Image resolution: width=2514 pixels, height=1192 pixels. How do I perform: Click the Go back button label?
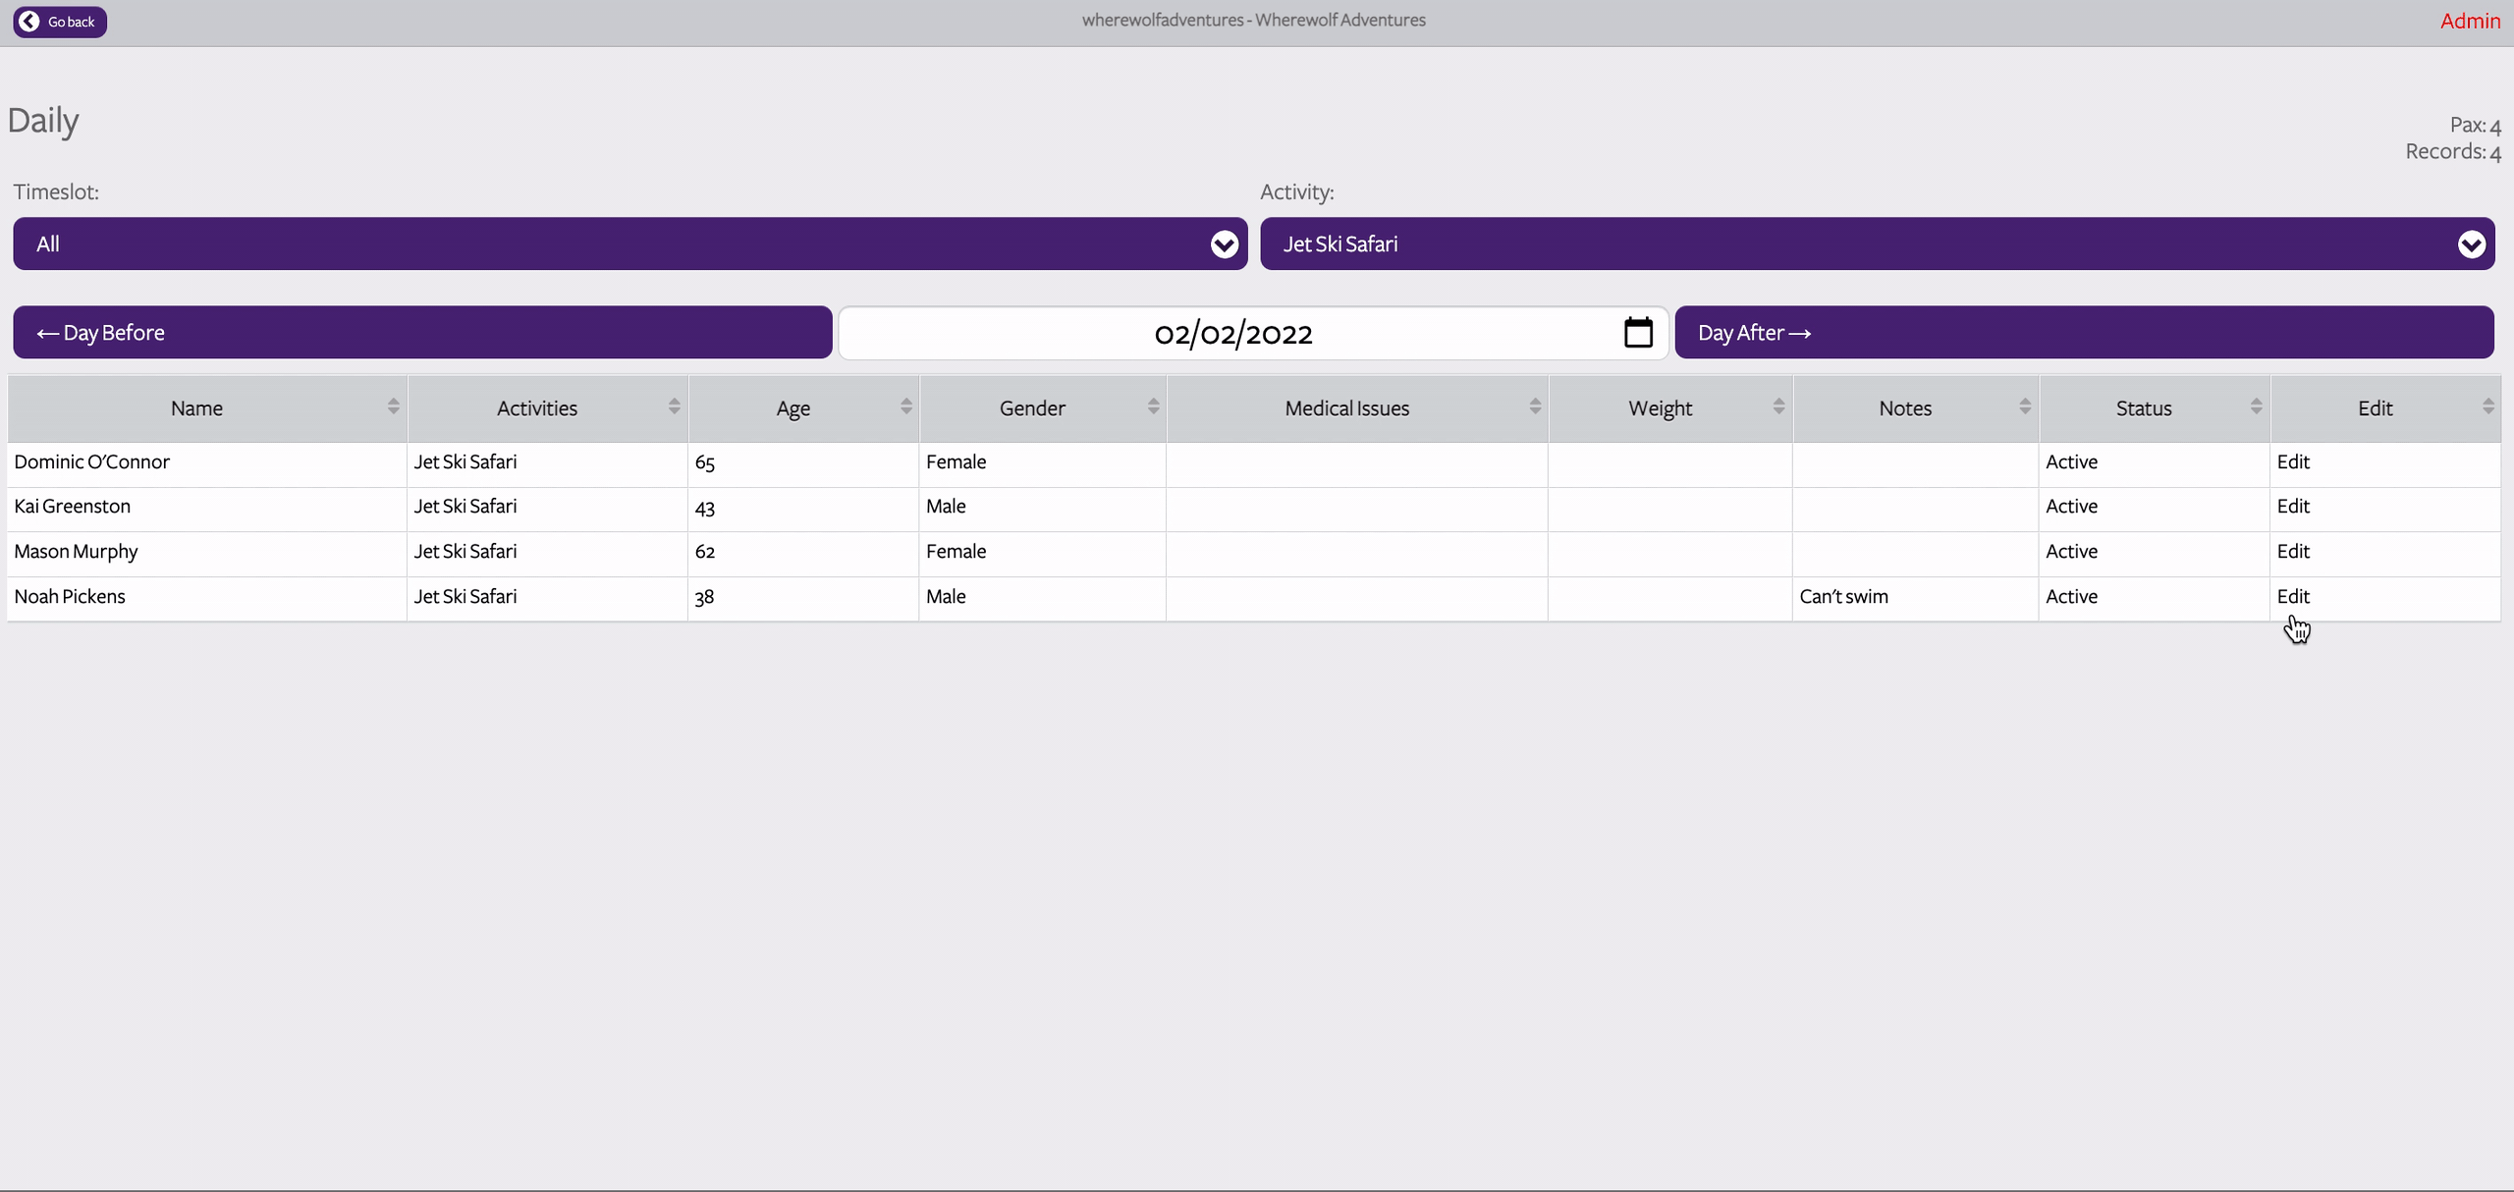72,22
